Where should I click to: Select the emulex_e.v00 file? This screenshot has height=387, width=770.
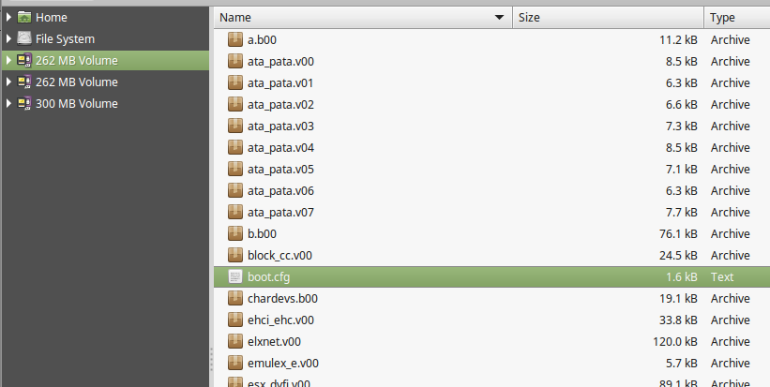pos(283,363)
